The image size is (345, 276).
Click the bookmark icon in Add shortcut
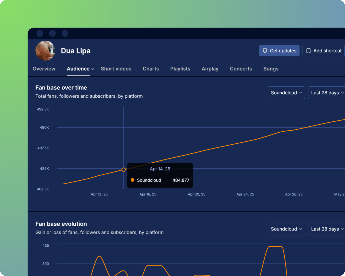(308, 51)
